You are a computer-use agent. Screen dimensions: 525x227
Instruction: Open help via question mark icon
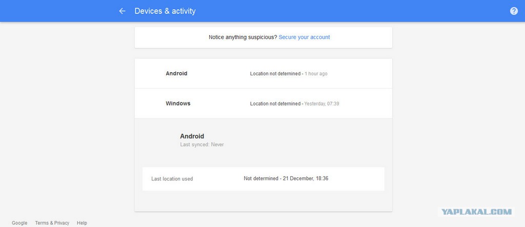pos(514,11)
